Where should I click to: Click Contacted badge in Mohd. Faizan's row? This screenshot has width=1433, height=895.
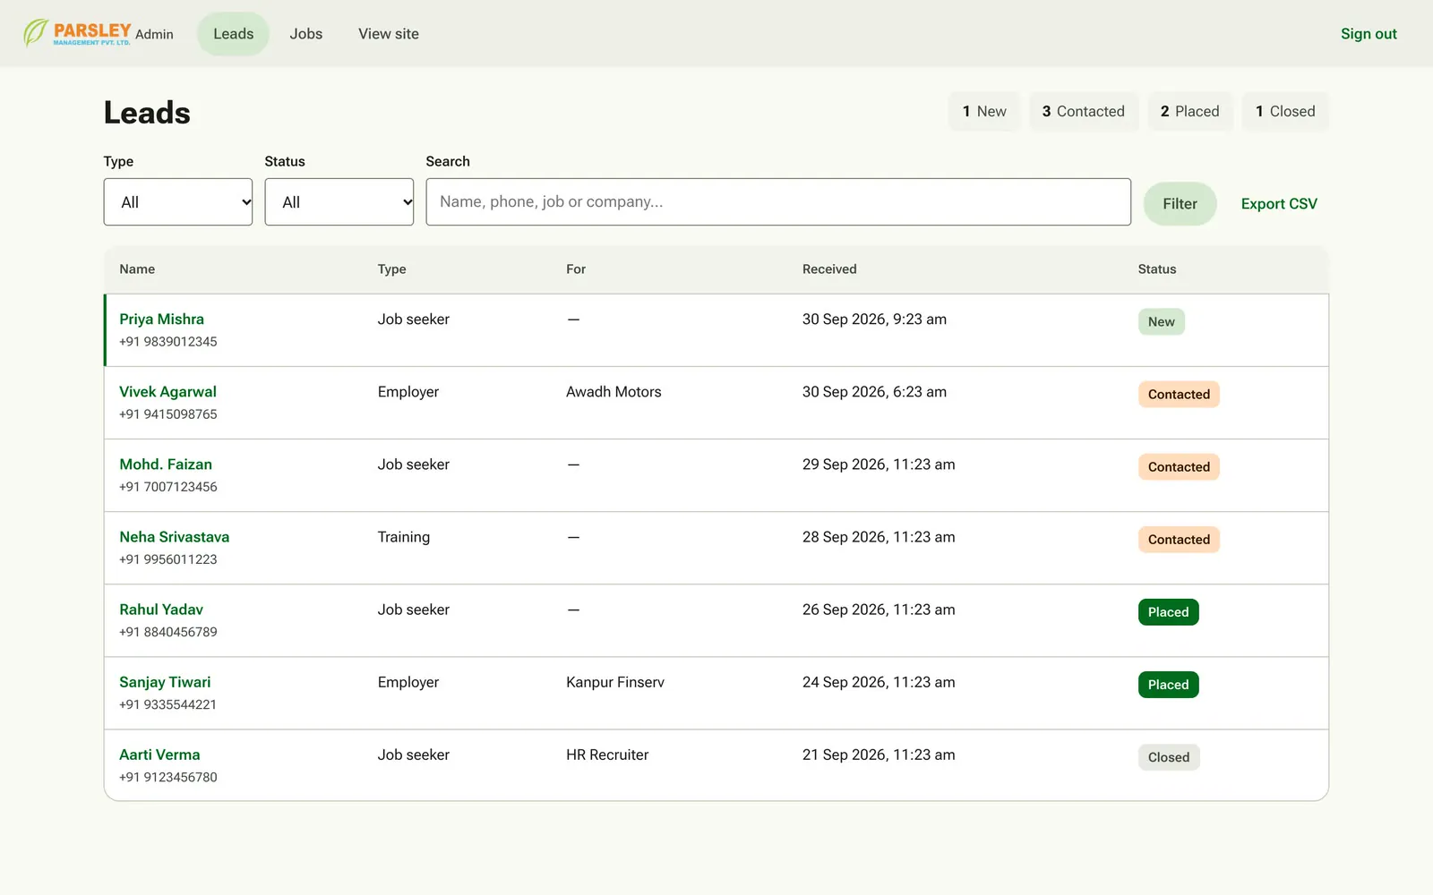click(x=1179, y=467)
